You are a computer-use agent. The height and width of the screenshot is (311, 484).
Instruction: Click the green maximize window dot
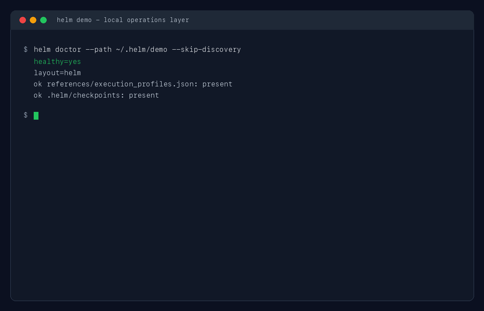(44, 20)
